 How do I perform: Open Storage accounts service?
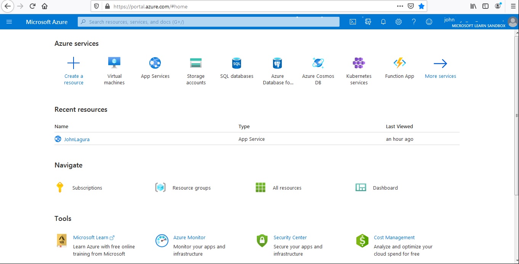(x=195, y=69)
